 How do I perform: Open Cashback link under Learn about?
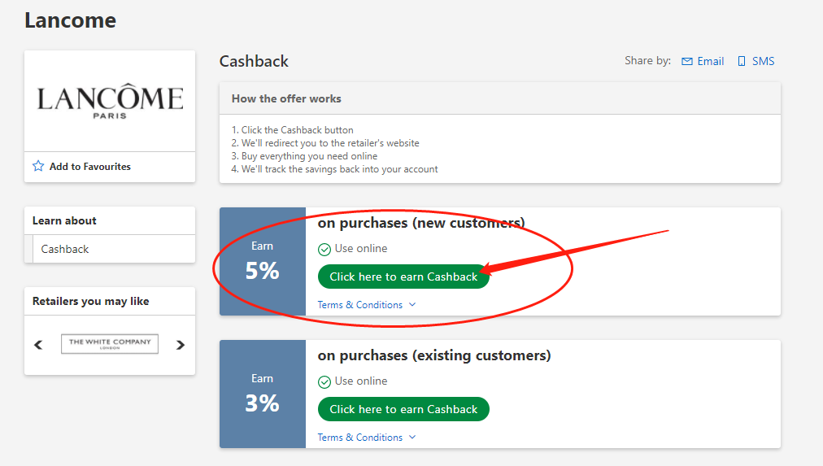tap(65, 249)
